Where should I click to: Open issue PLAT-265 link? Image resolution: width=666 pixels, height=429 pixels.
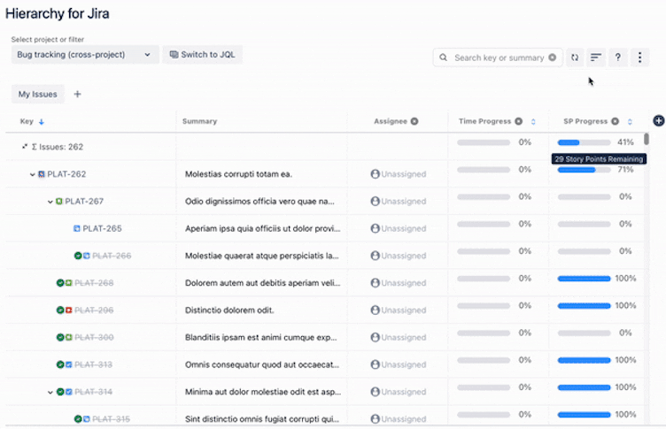[x=103, y=228]
